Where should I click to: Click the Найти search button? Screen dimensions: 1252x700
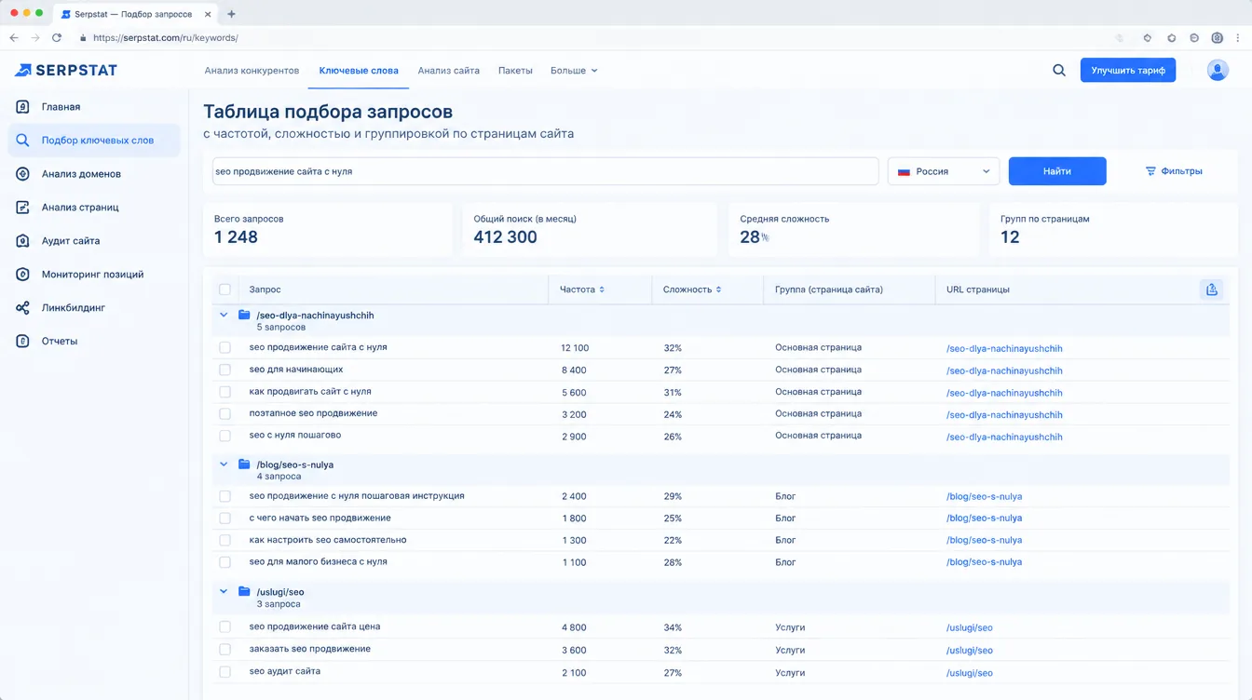[x=1057, y=171]
